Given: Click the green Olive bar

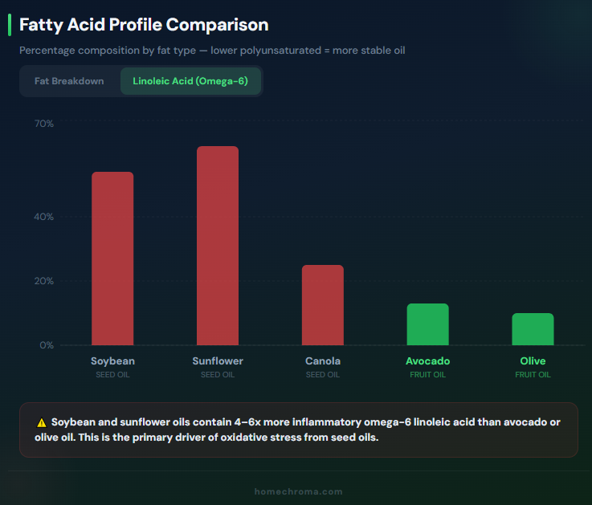Looking at the screenshot, I should tap(533, 329).
